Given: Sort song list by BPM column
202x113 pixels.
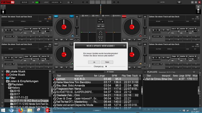Looking at the screenshot, I should [x=114, y=76].
